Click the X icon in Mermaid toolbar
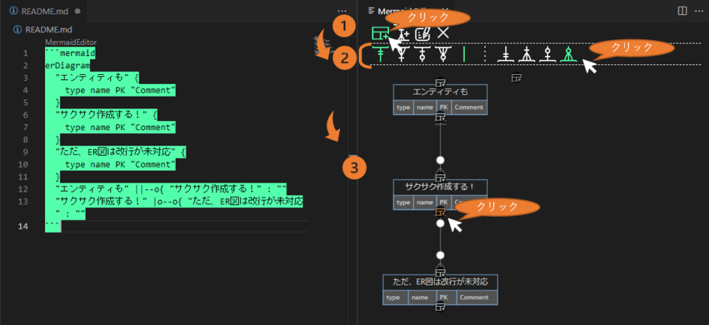Screen dimensions: 709x325 443,32
